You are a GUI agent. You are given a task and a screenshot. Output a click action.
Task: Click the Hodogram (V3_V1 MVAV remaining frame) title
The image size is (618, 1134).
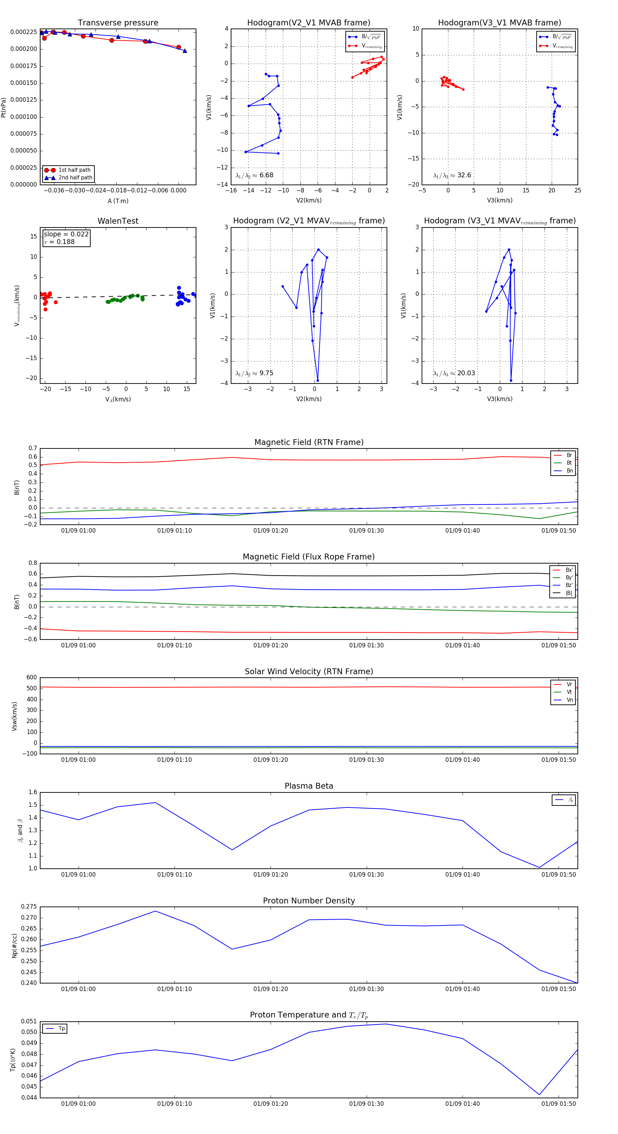pos(500,221)
